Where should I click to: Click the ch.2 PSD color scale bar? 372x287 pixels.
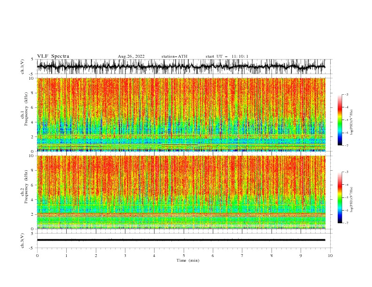(340, 197)
